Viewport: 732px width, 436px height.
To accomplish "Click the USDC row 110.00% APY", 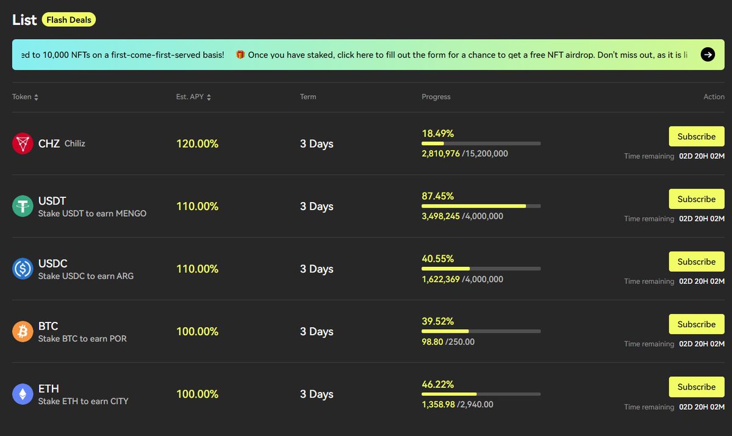I will (x=197, y=269).
